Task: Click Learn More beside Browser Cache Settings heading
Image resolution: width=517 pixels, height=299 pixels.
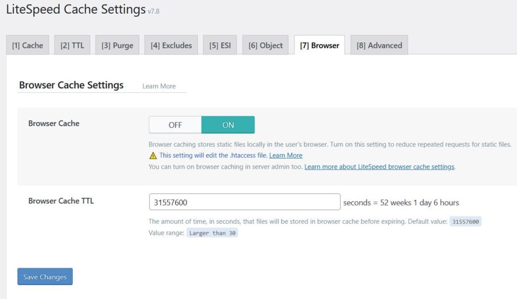Action: [x=159, y=86]
